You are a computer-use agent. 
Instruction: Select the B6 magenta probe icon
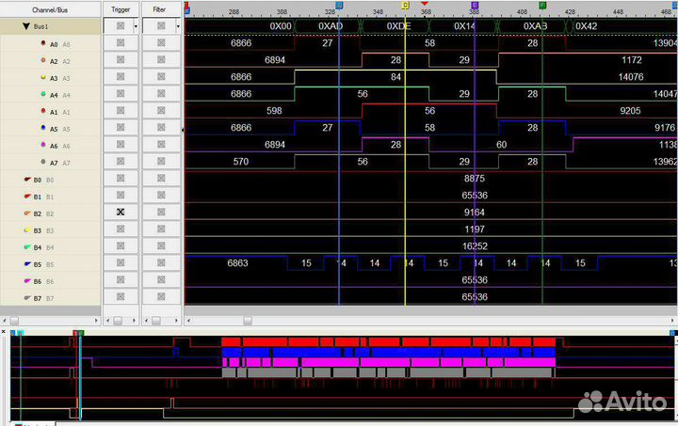(25, 280)
